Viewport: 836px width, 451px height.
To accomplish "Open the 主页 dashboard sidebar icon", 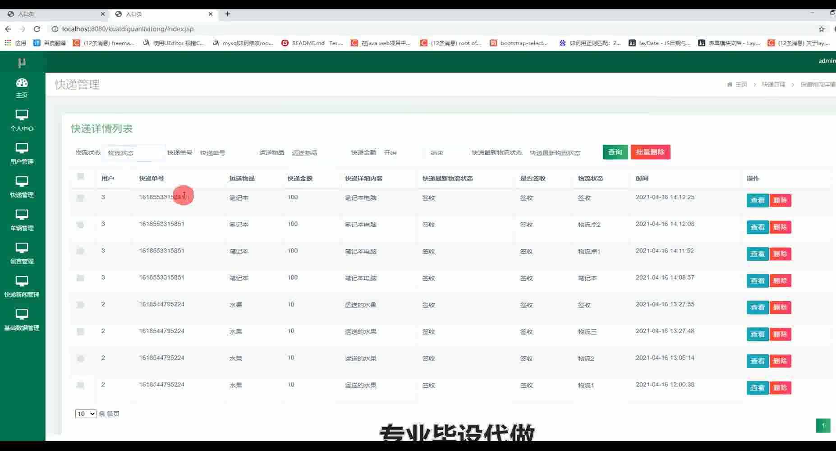I will click(22, 88).
